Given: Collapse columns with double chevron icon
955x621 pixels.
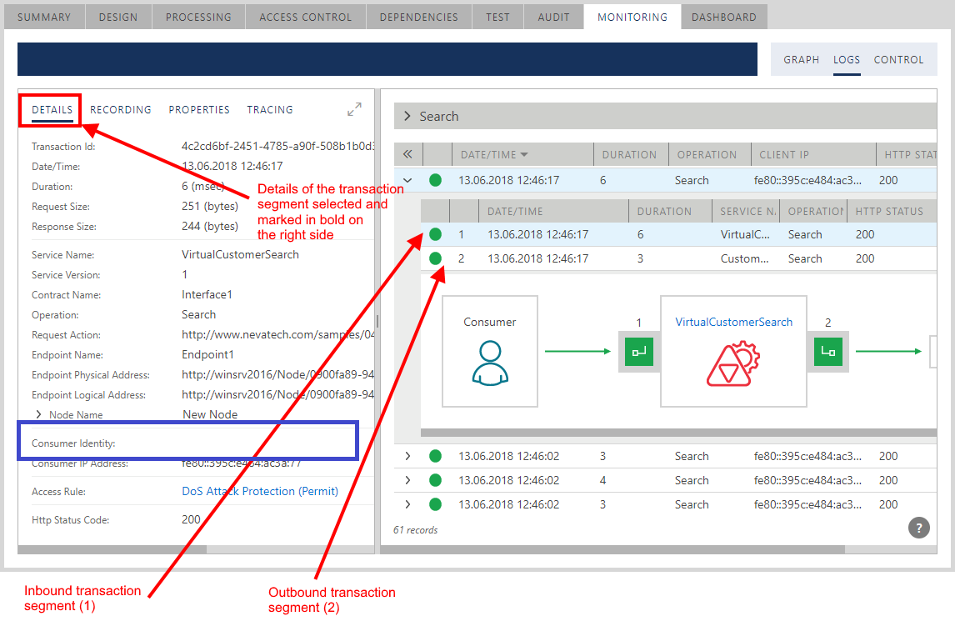Looking at the screenshot, I should click(x=407, y=154).
